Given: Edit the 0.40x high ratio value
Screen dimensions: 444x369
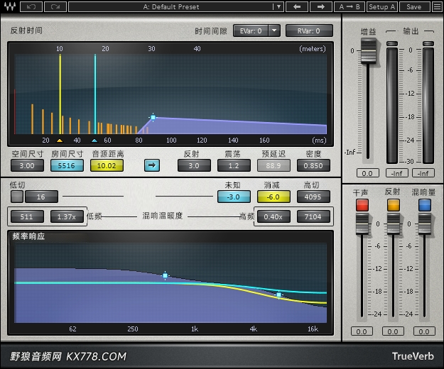Looking at the screenshot, I should click(274, 216).
